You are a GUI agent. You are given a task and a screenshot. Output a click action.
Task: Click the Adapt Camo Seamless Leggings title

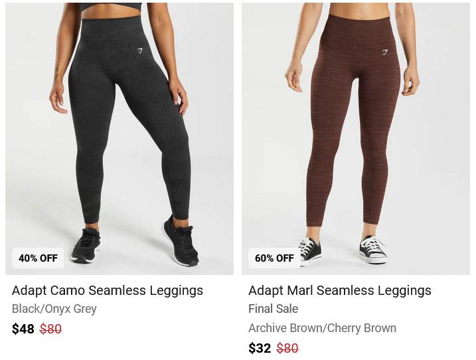tap(108, 290)
